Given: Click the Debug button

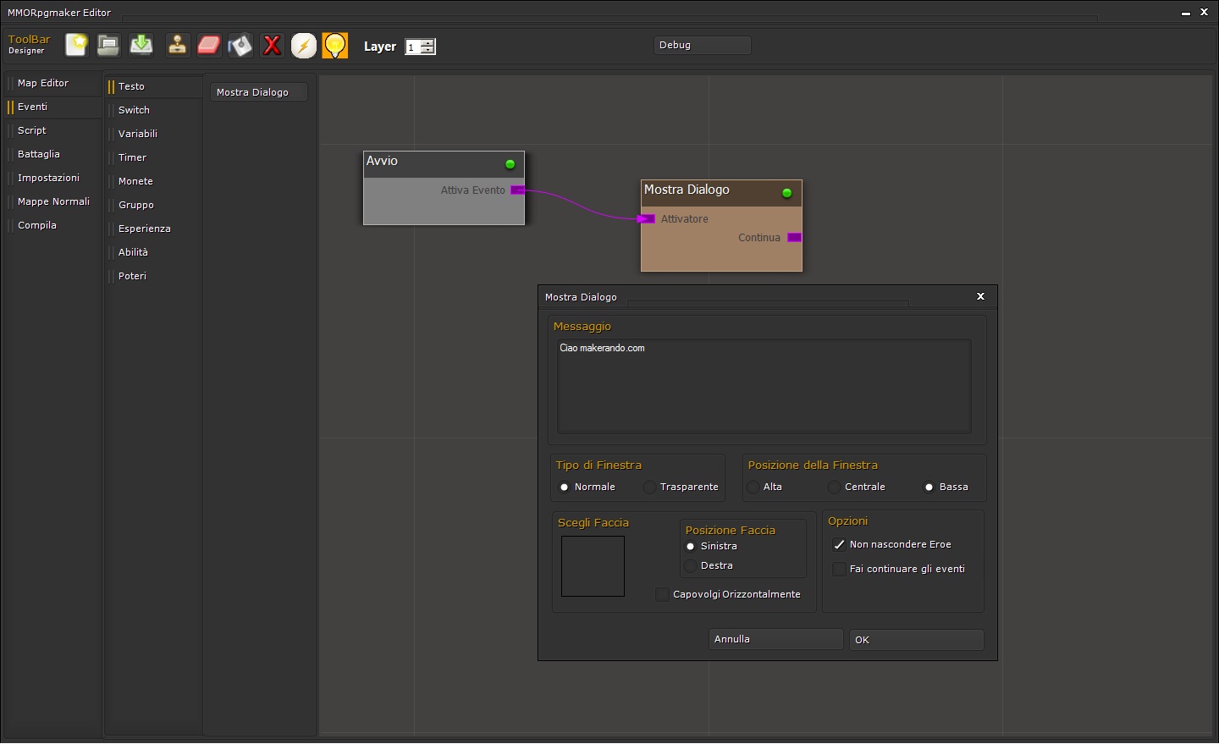Looking at the screenshot, I should 703,45.
